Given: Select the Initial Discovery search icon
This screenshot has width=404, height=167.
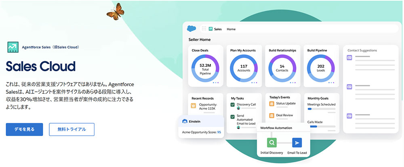Looking at the screenshot, I should 272,143.
